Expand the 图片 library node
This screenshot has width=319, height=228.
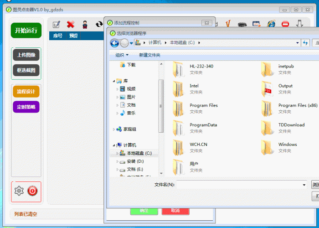[x=118, y=97]
